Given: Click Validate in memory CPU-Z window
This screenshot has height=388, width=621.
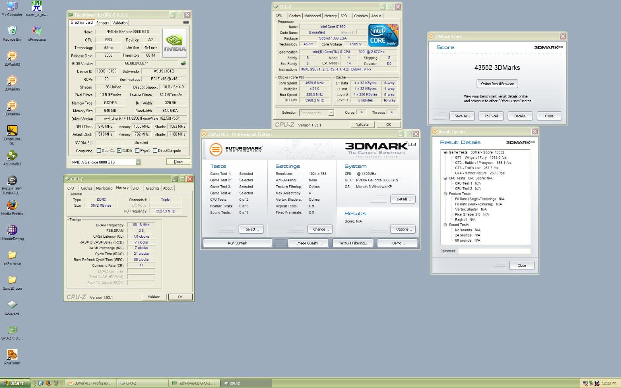Looking at the screenshot, I should pos(154,297).
